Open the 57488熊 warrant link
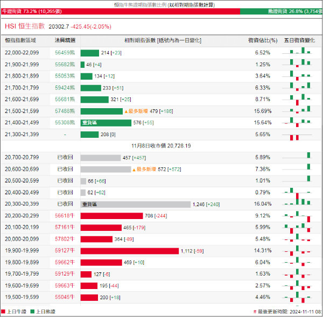Viewport: 323px width, 317px height. (x=65, y=111)
